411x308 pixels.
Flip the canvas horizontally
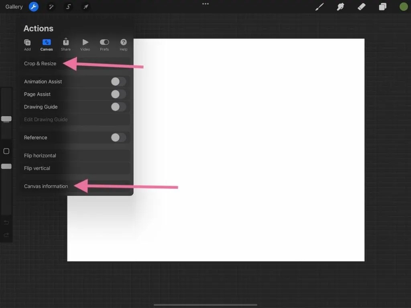(x=40, y=156)
